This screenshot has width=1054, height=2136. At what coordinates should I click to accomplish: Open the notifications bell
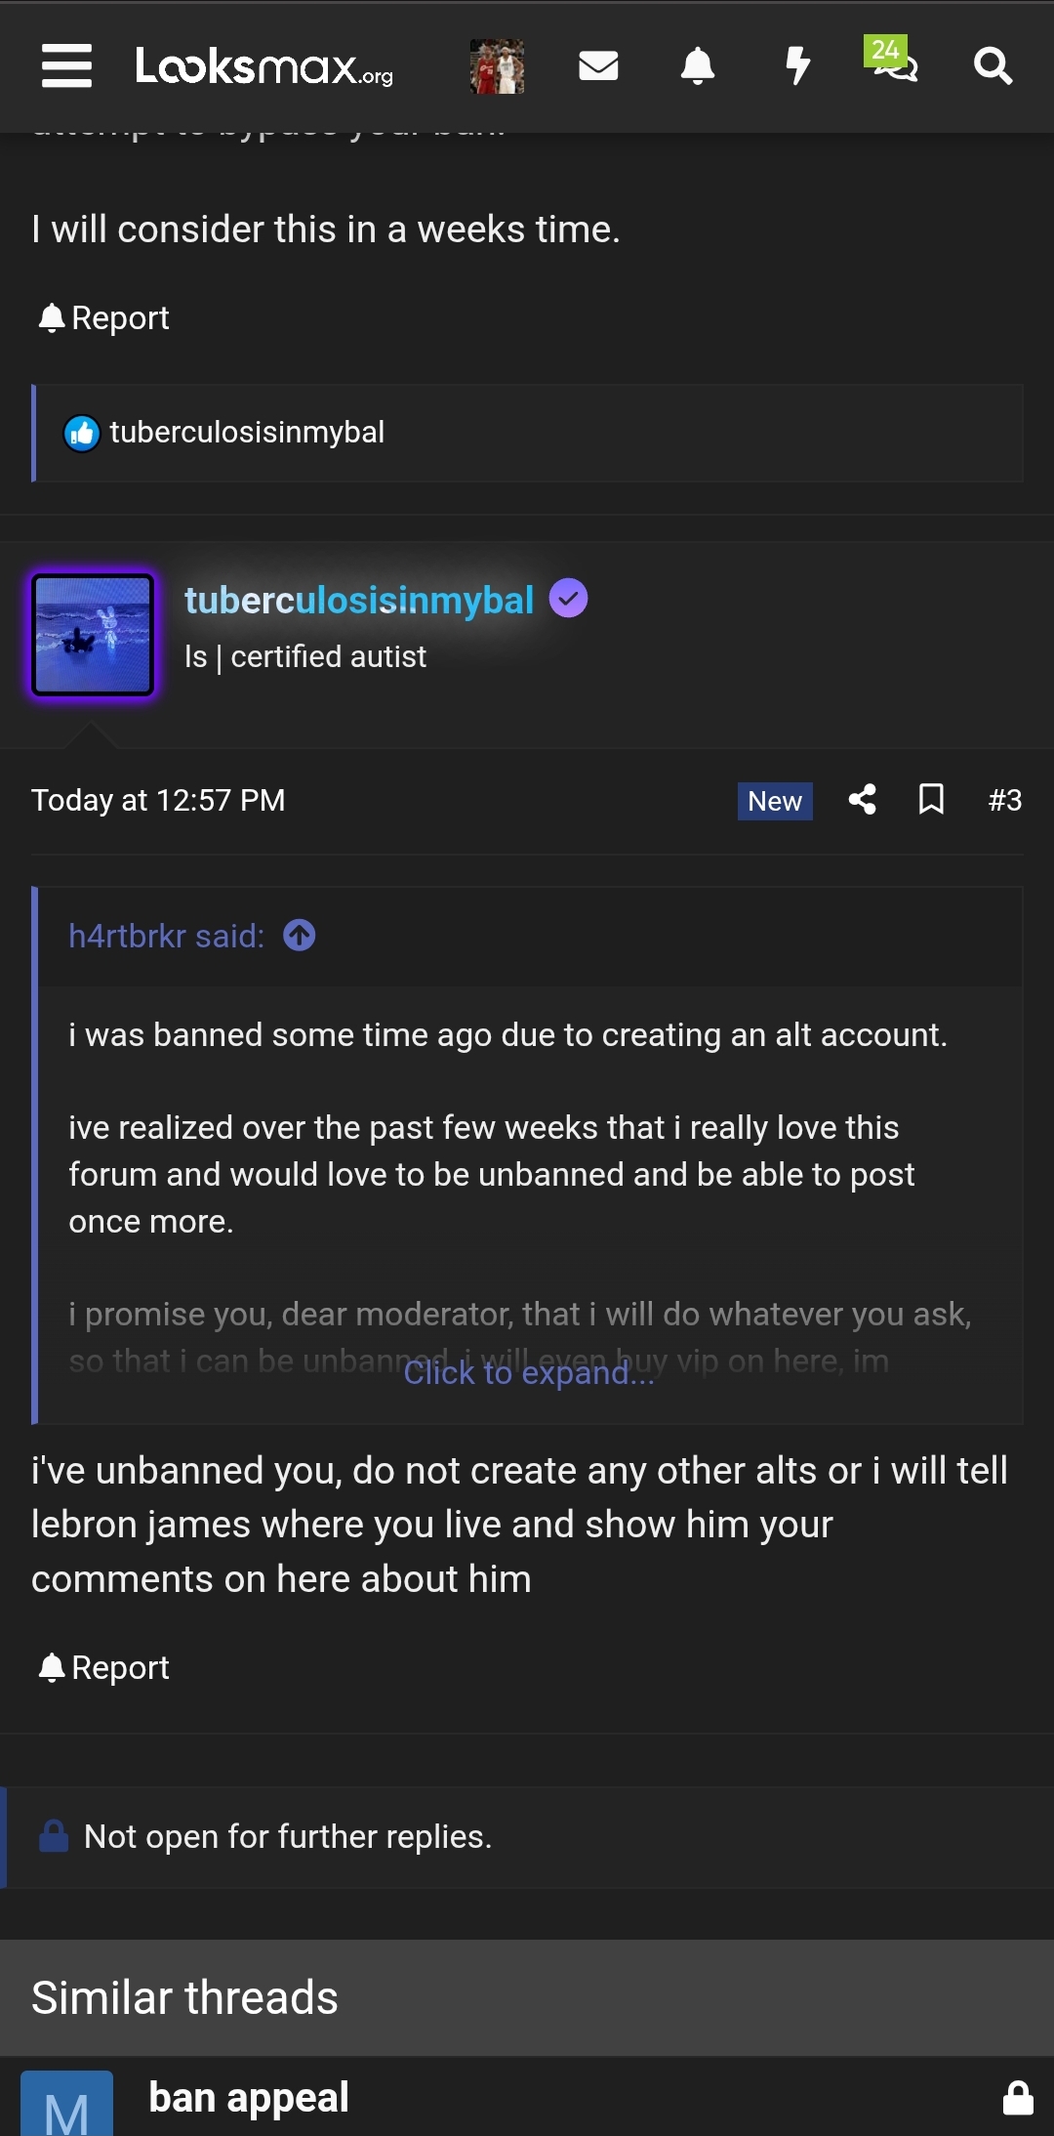pos(698,65)
